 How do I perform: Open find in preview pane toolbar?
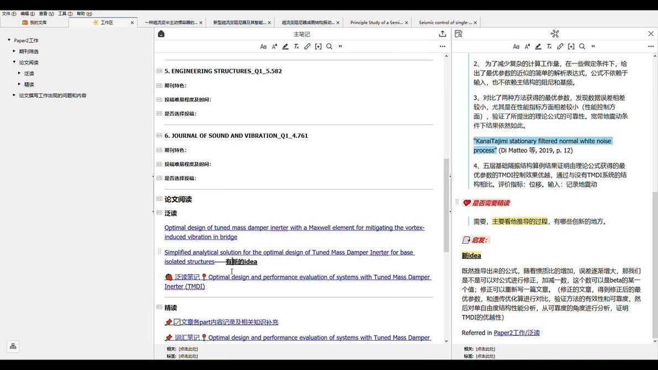[582, 46]
